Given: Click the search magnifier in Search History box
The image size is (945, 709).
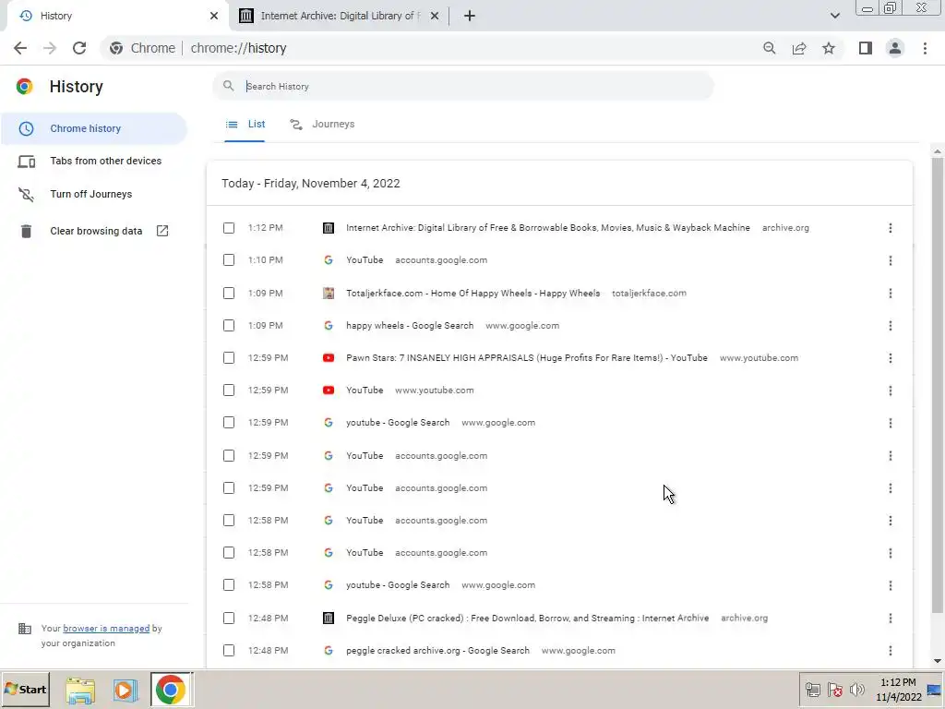Looking at the screenshot, I should click(x=229, y=86).
